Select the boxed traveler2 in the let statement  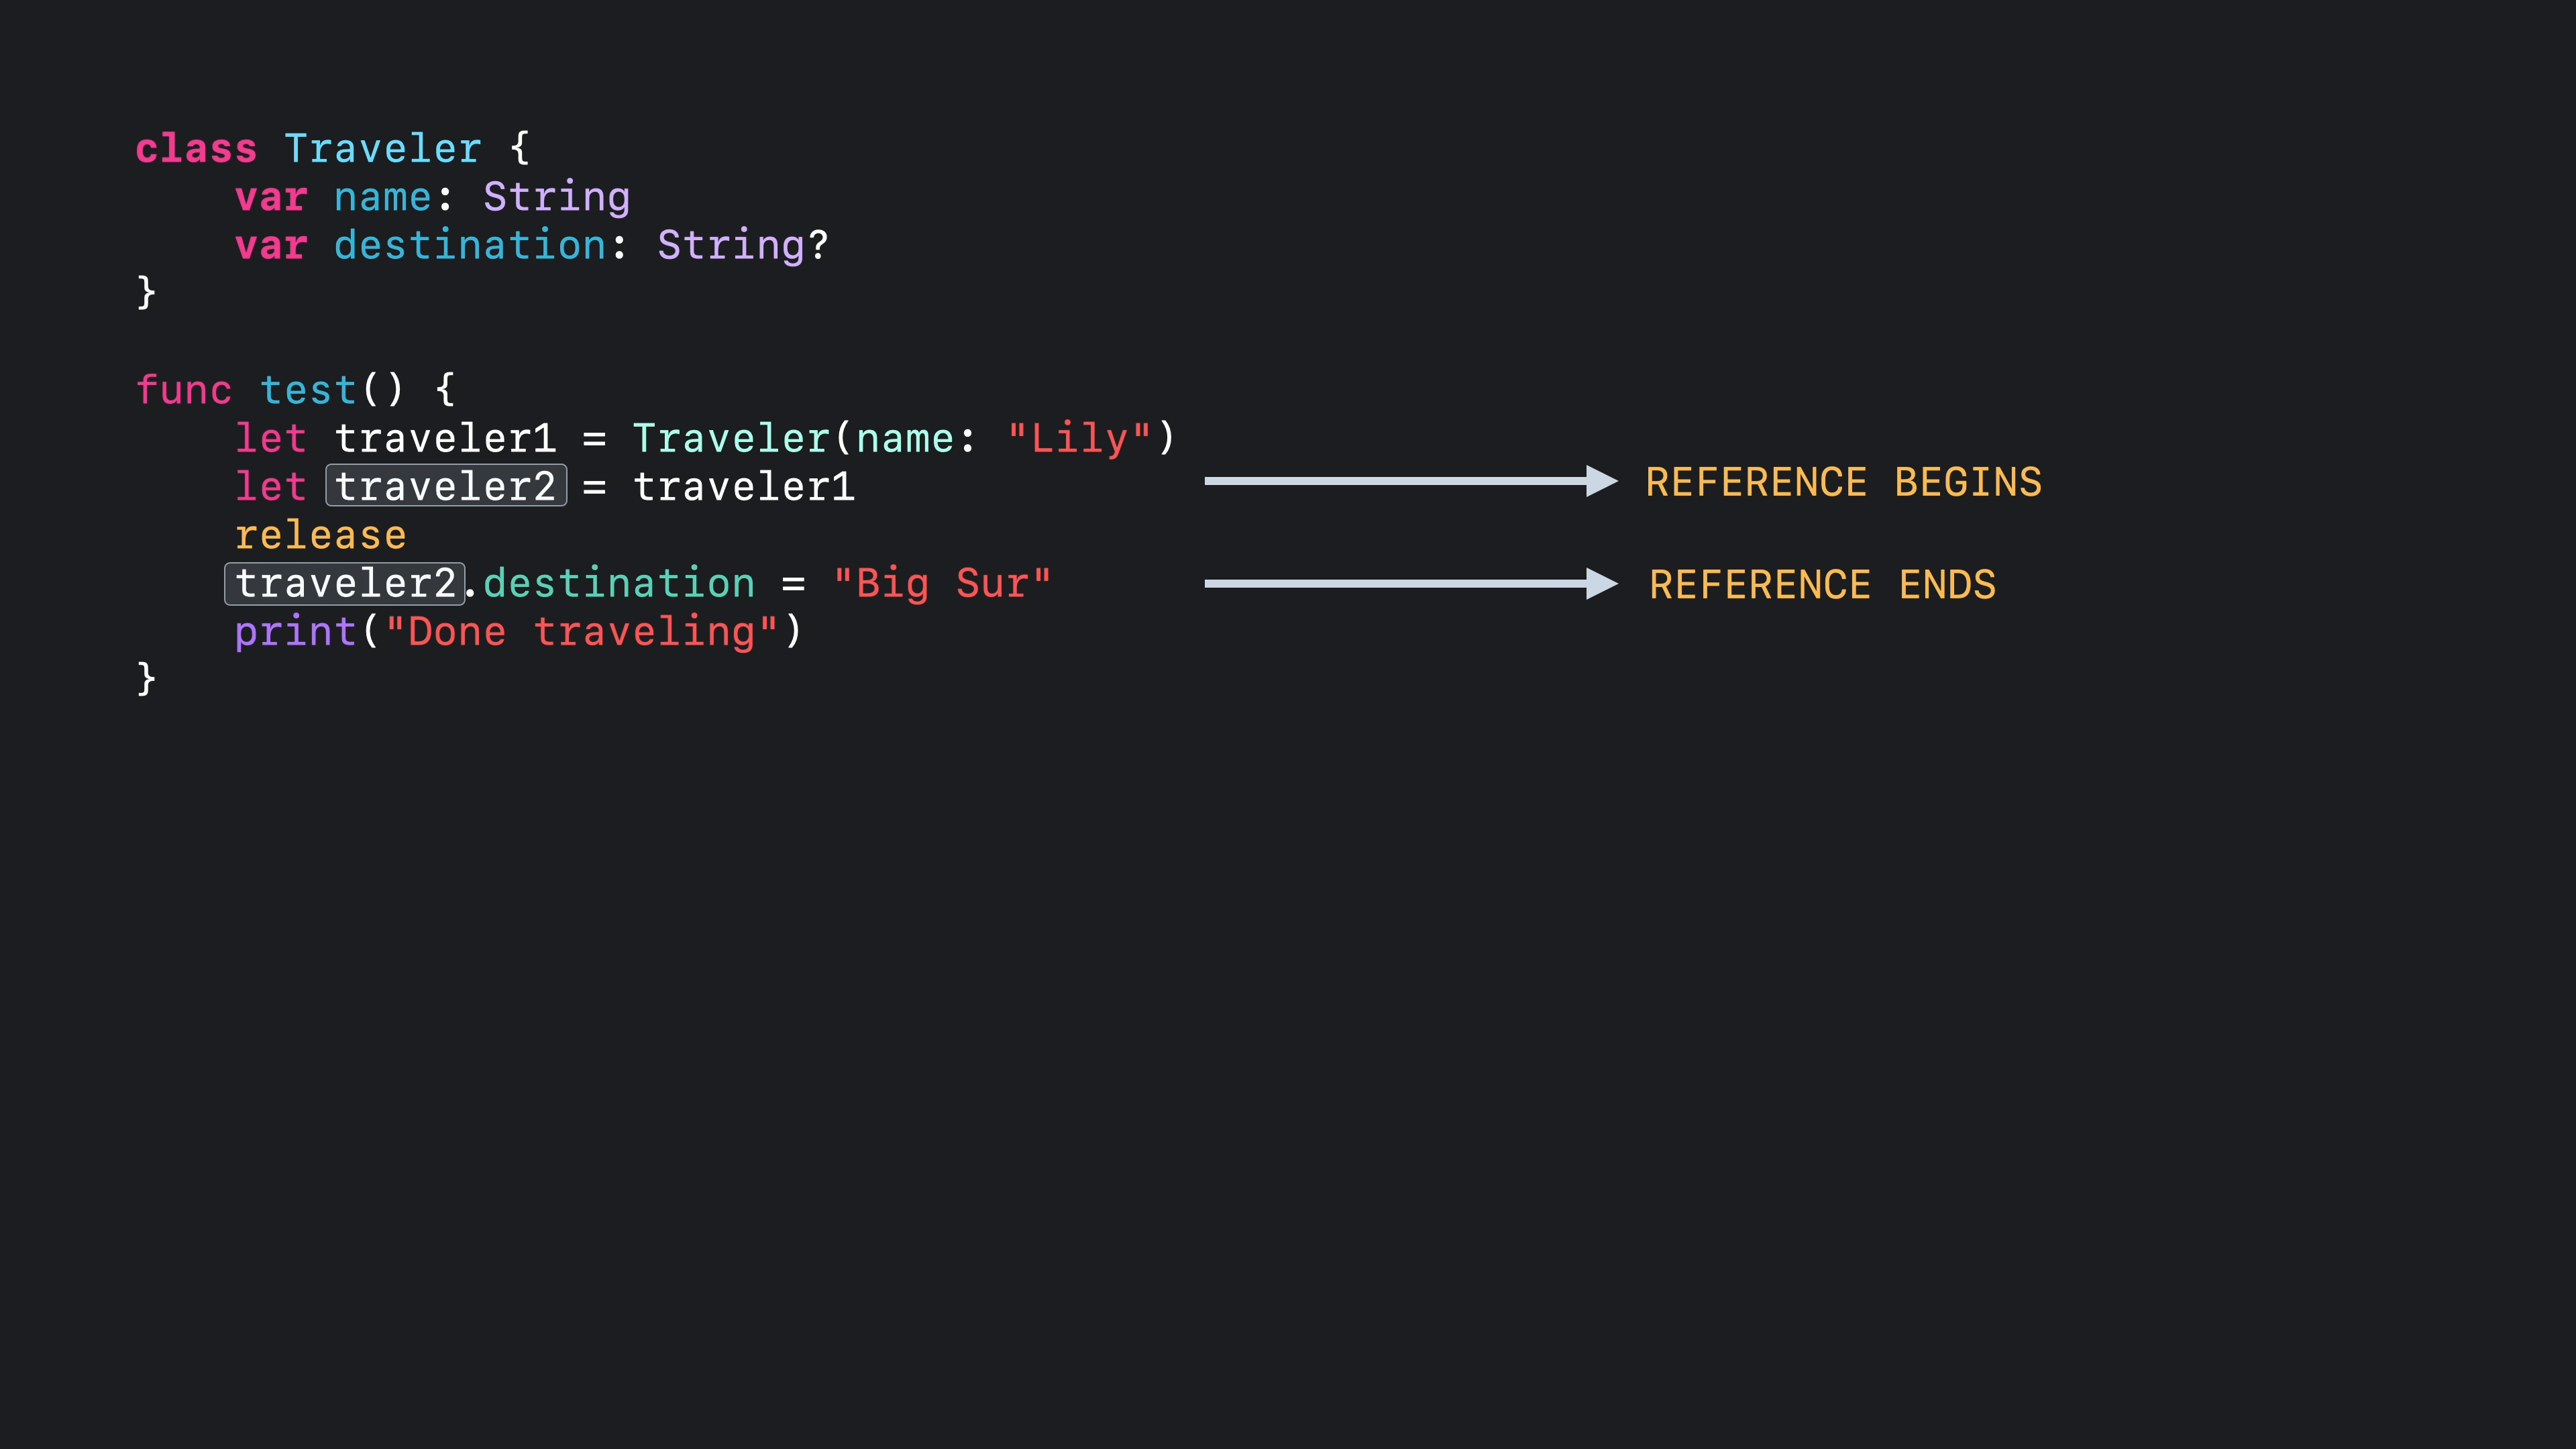click(x=446, y=486)
